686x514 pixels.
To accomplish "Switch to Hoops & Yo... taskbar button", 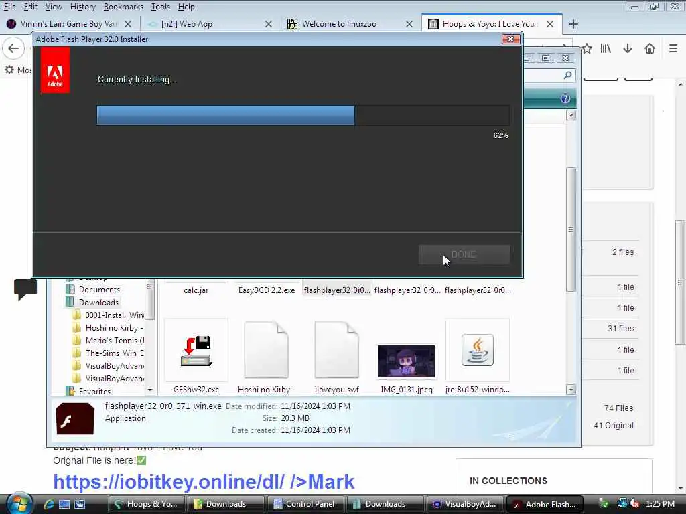I will pos(145,504).
